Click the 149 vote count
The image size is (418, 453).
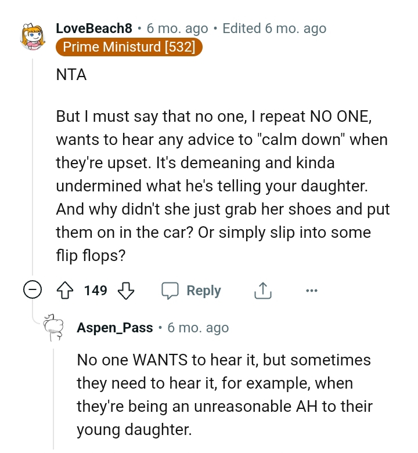(96, 291)
